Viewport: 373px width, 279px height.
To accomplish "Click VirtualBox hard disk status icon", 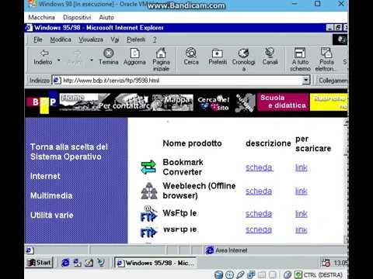I will (219, 274).
